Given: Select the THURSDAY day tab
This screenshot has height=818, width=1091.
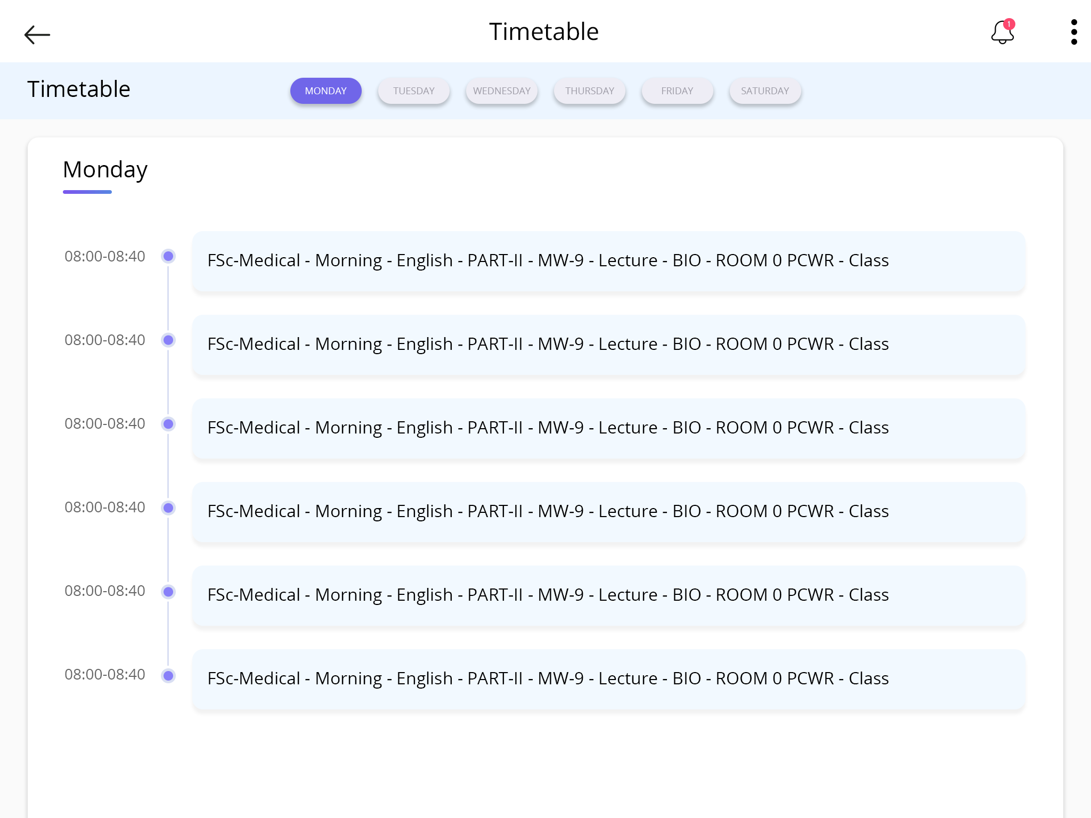Looking at the screenshot, I should click(x=589, y=91).
